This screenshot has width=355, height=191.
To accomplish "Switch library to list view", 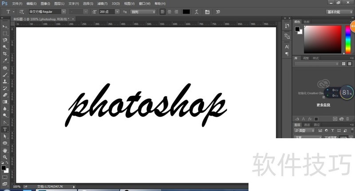I will (350, 64).
